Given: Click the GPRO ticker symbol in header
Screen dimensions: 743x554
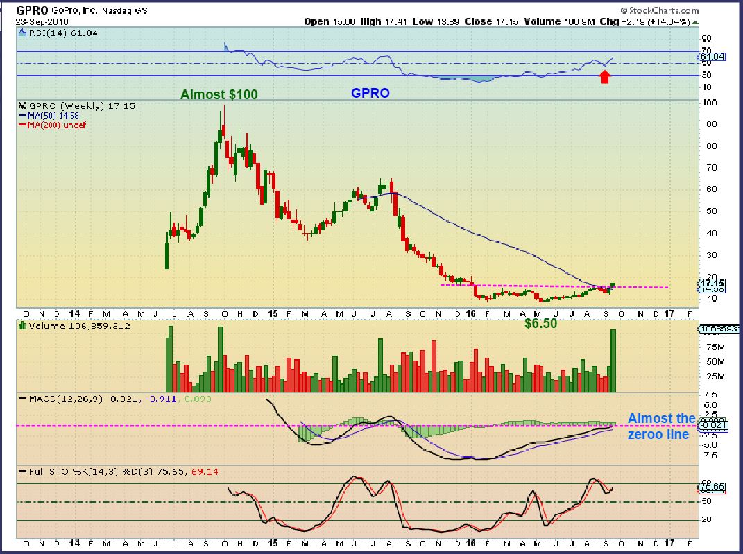Looking at the screenshot, I should click(32, 10).
